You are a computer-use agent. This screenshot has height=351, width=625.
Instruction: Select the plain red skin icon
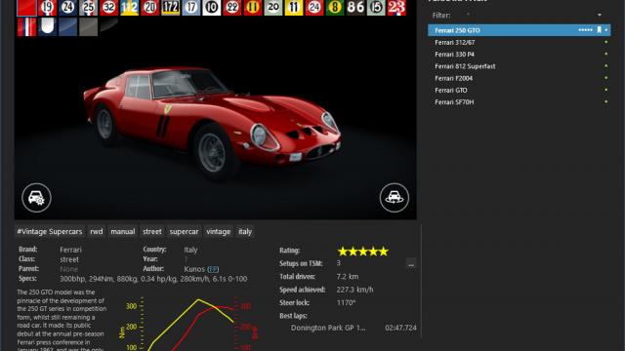(26, 8)
